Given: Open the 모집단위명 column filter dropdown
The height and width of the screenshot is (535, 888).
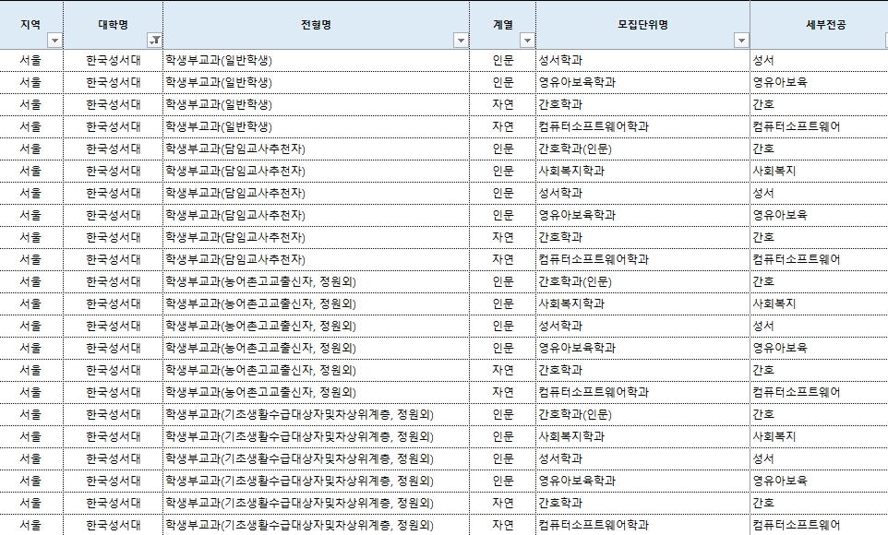Looking at the screenshot, I should click(x=741, y=41).
